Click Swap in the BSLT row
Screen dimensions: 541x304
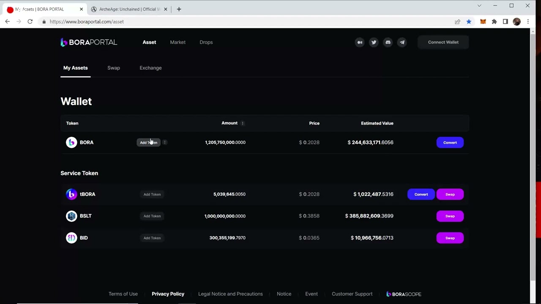point(450,216)
